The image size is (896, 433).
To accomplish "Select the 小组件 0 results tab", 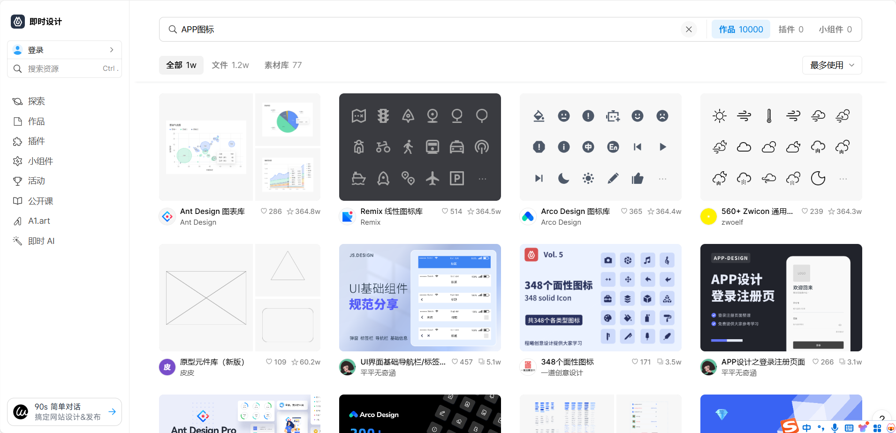I will point(835,30).
